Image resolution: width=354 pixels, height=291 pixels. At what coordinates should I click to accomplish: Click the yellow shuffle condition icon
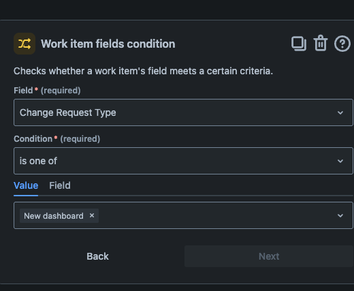pos(25,44)
